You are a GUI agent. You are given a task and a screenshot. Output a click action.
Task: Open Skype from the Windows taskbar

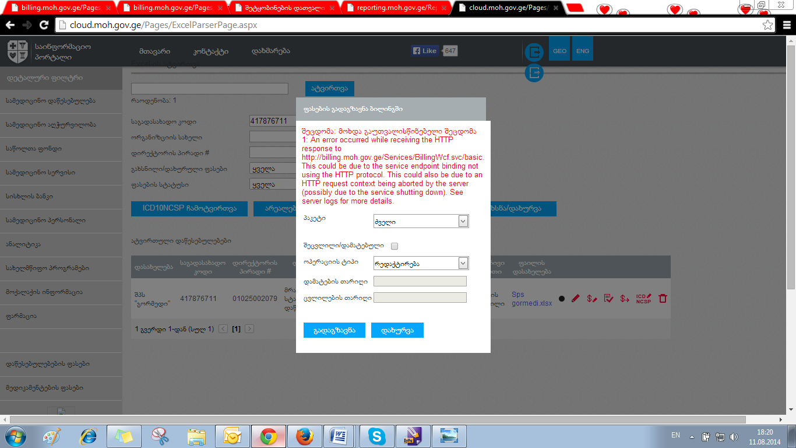click(378, 436)
